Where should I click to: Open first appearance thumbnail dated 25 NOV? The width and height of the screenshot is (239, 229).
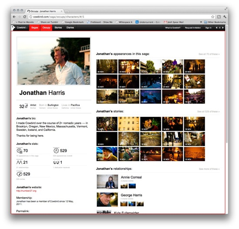click(x=107, y=66)
